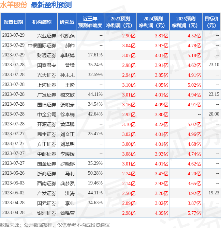Screen dimensions: 221x228
Task: Click the 机构简称 column header
Action: coord(42,22)
